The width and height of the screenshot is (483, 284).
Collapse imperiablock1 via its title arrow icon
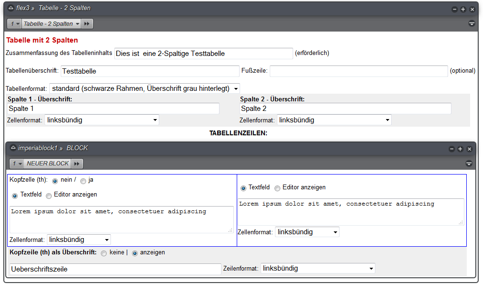(13, 148)
